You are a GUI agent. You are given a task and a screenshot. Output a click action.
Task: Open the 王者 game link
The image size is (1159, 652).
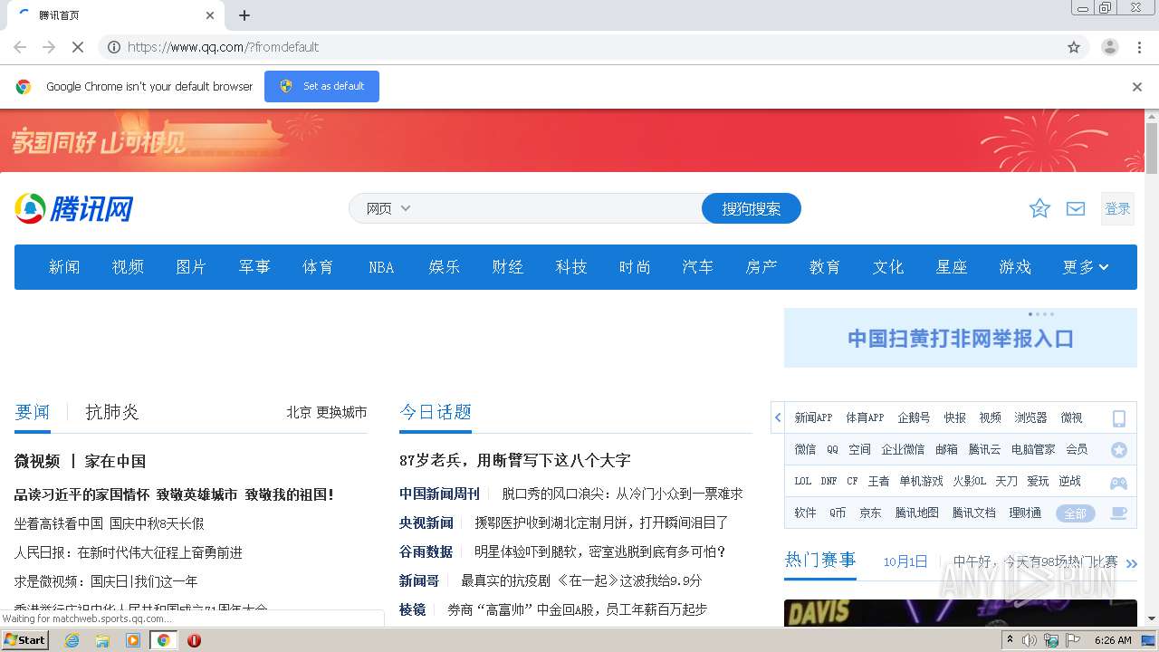pos(878,481)
